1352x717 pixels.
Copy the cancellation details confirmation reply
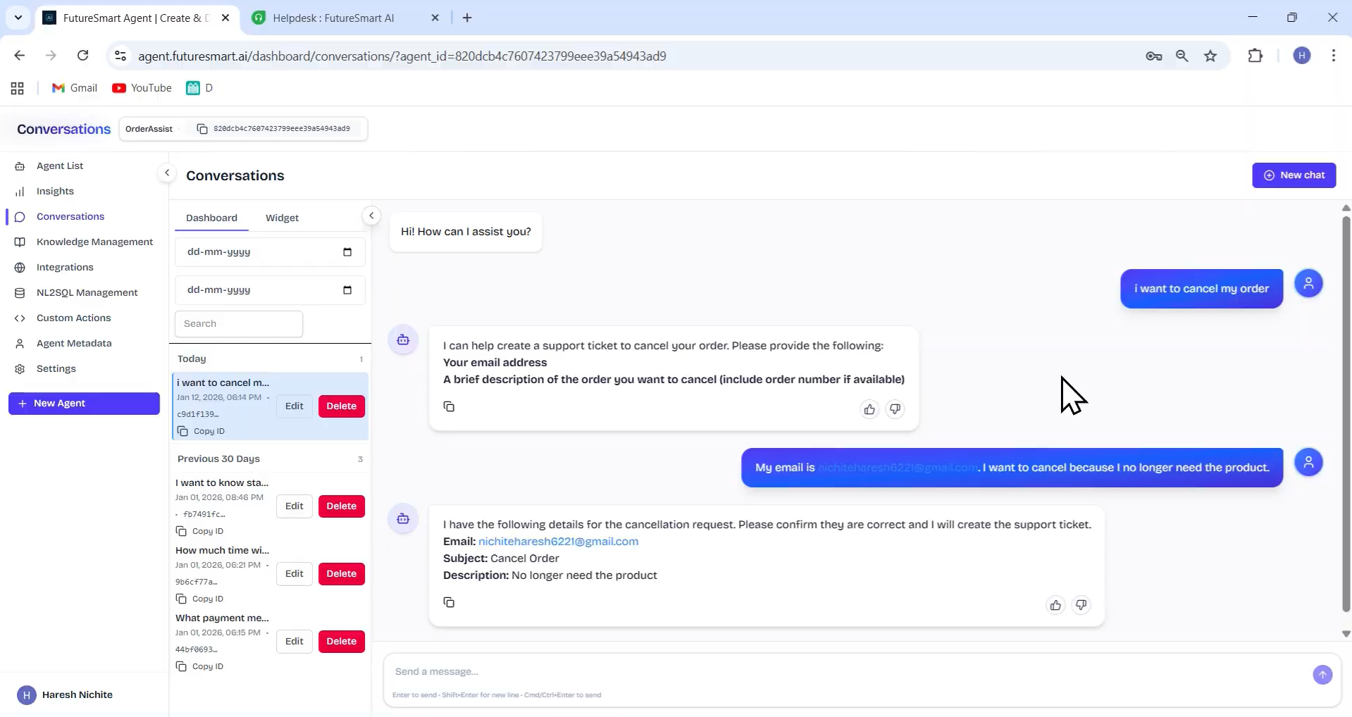tap(449, 602)
